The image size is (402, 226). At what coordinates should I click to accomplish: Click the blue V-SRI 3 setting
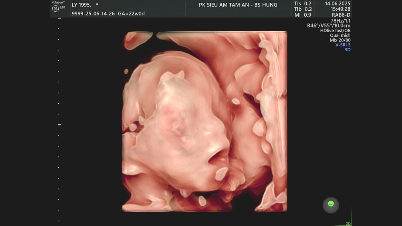pyautogui.click(x=343, y=45)
